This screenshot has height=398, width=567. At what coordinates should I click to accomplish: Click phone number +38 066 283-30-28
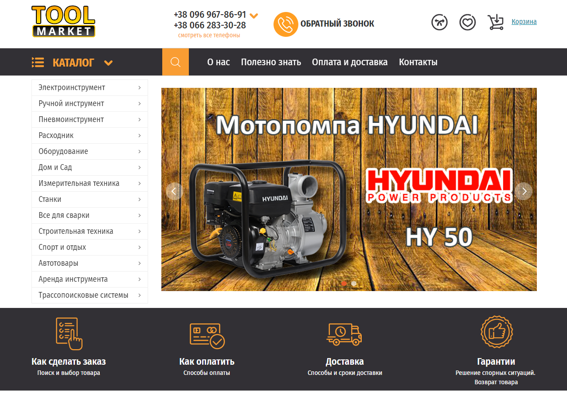[x=210, y=25]
